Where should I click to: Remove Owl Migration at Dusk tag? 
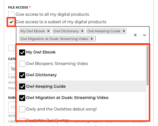tap(92, 39)
